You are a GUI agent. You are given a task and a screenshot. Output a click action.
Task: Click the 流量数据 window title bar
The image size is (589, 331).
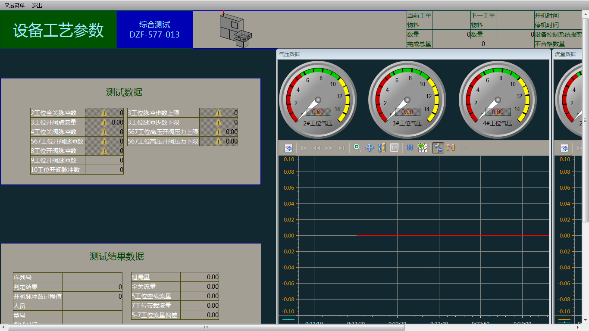point(568,54)
